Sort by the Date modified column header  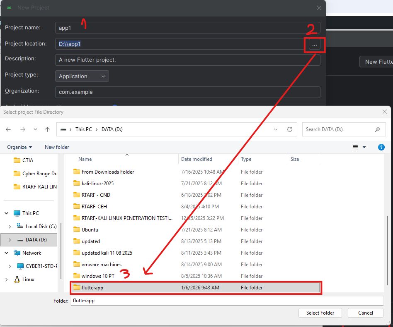[196, 159]
